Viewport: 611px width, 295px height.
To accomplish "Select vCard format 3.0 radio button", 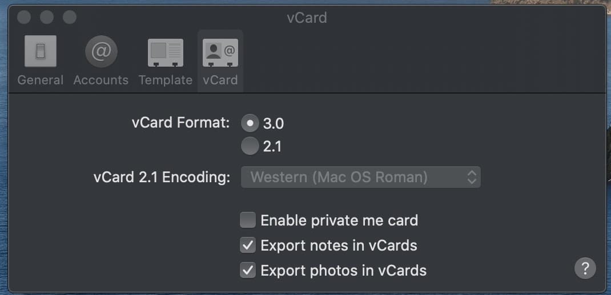I will tap(250, 122).
